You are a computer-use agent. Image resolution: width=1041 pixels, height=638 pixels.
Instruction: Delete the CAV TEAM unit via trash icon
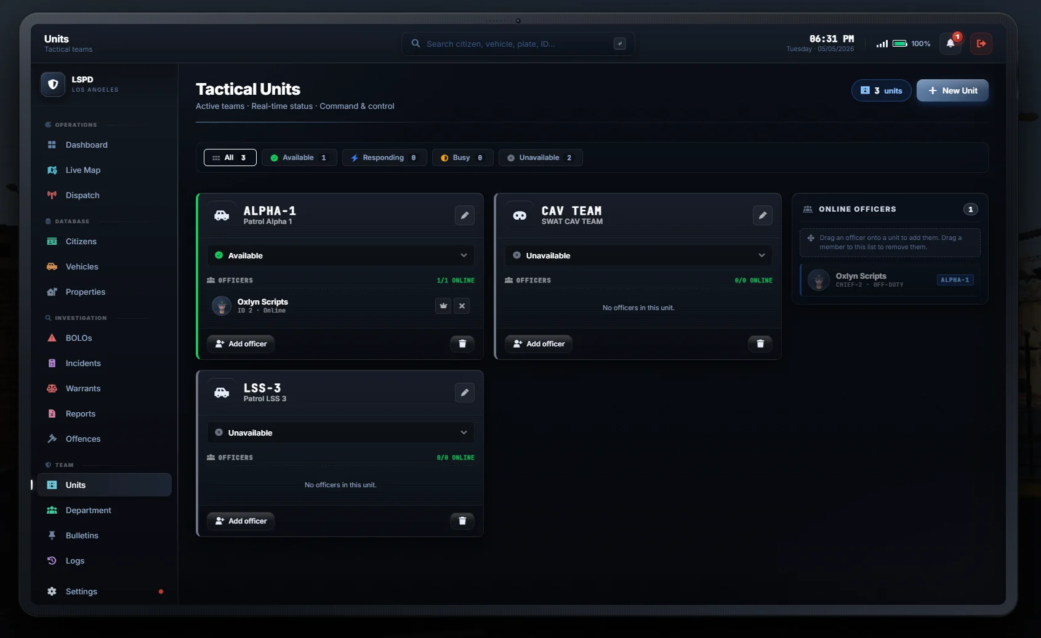(x=760, y=344)
